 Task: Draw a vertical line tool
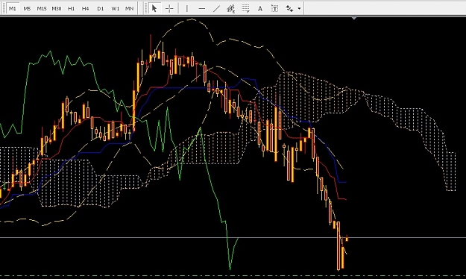pos(186,8)
